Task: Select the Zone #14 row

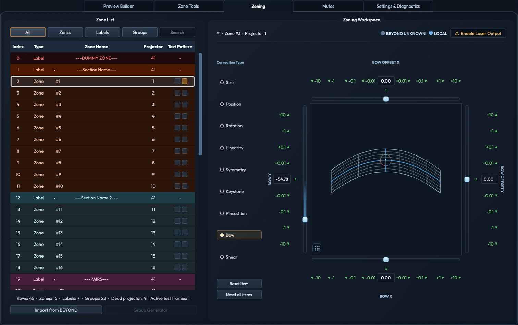Action: (102, 244)
